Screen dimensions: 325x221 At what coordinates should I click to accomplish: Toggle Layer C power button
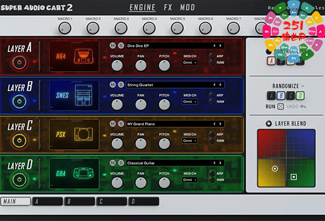19,141
